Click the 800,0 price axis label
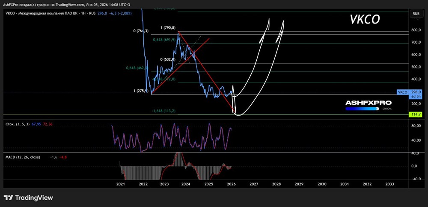 point(416,30)
